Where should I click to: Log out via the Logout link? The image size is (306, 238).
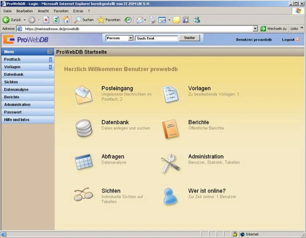tap(288, 39)
